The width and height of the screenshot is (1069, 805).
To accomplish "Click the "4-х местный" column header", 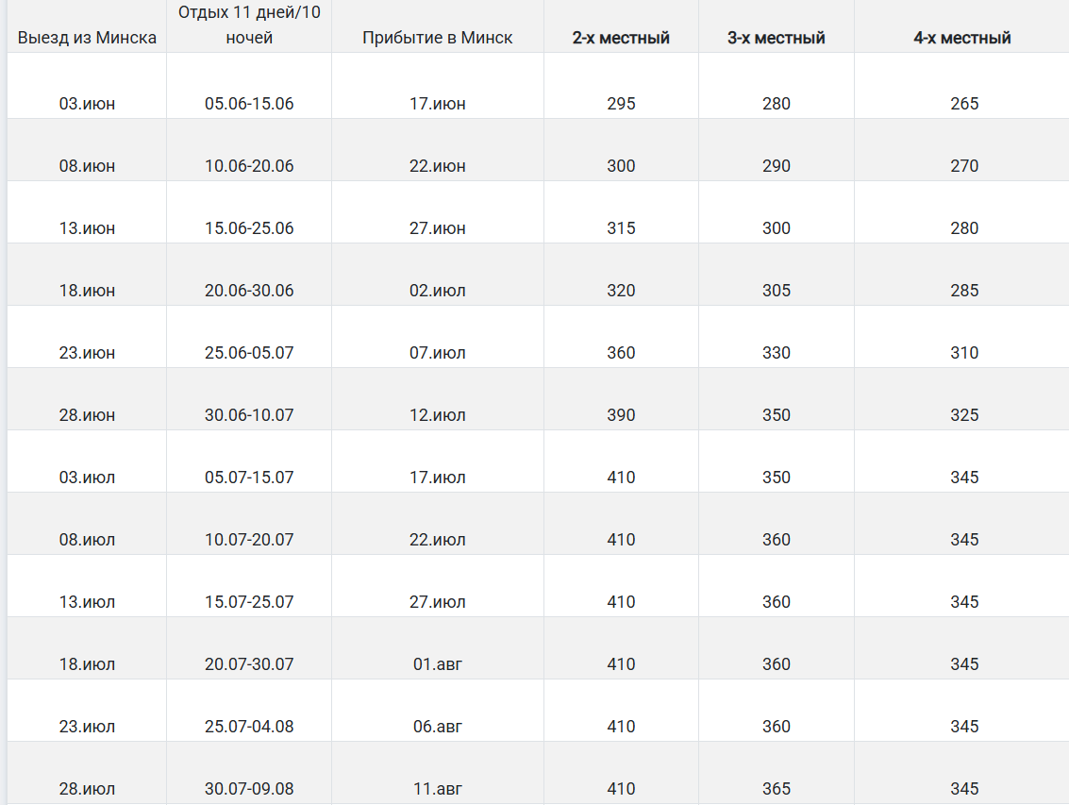I will [962, 38].
